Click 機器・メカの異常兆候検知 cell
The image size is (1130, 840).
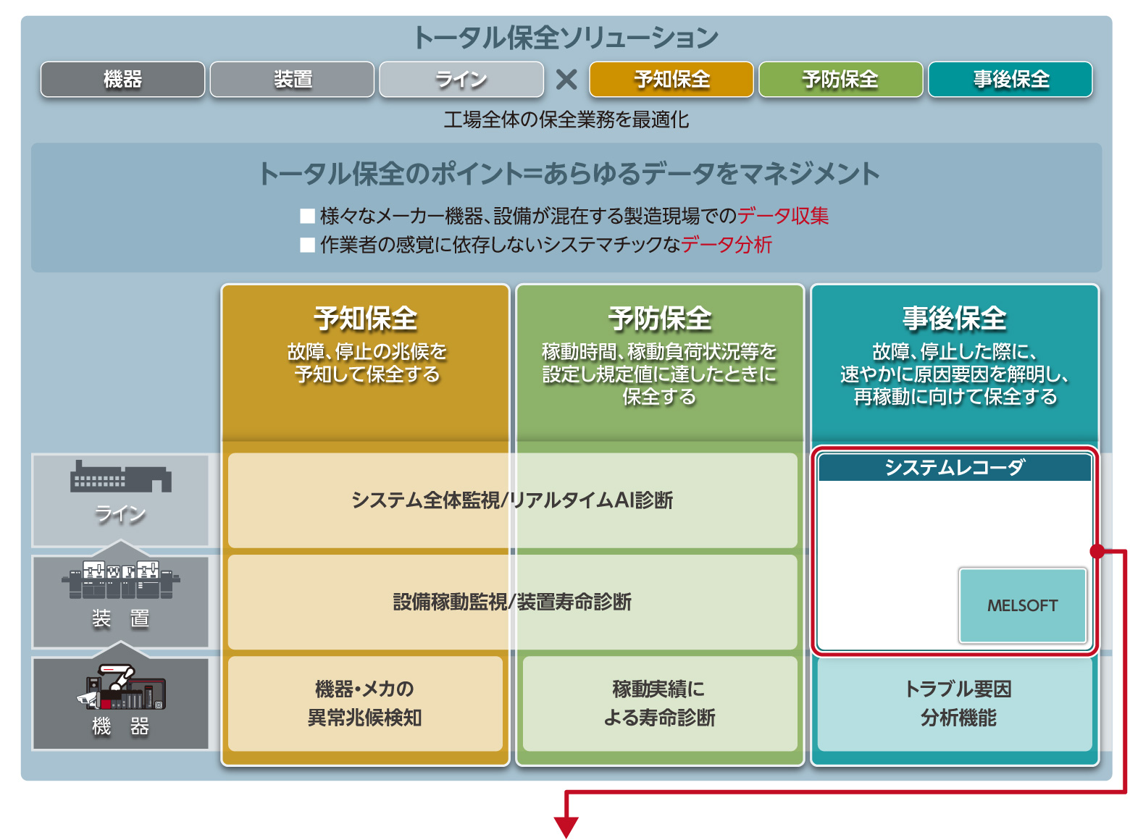365,703
